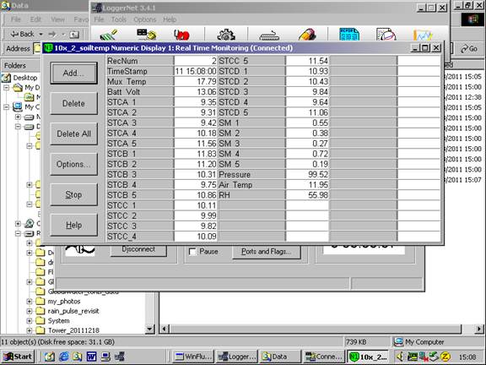
Task: Click the Back button in the Data window
Action: coord(22,34)
